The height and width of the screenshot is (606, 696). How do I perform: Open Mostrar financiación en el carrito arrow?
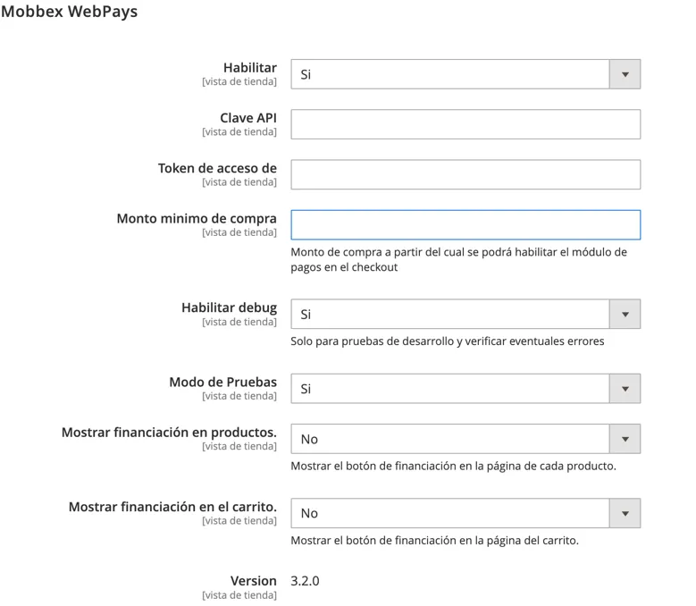pyautogui.click(x=625, y=513)
